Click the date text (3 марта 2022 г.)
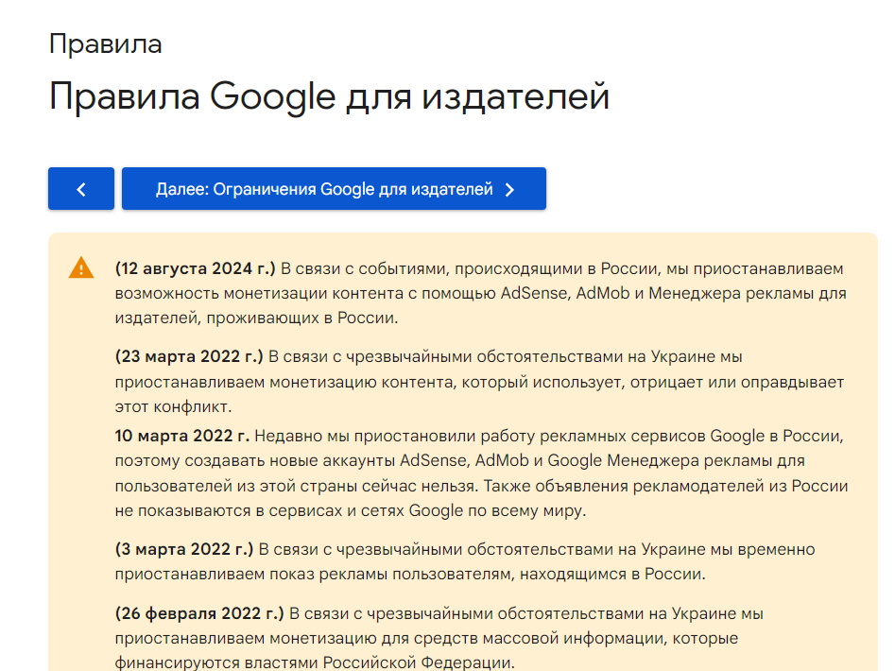The image size is (895, 671). [x=183, y=549]
